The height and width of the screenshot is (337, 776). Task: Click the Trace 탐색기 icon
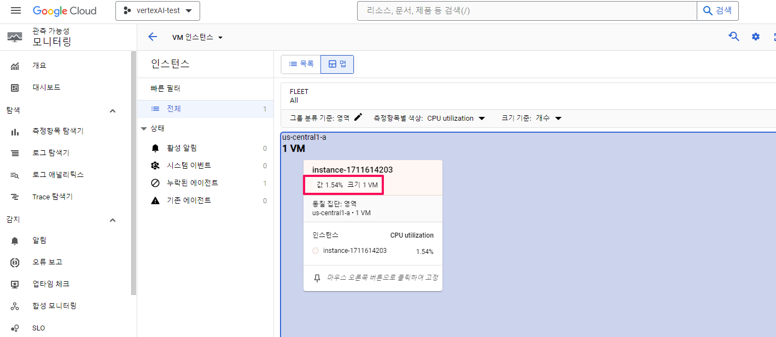[x=15, y=197]
